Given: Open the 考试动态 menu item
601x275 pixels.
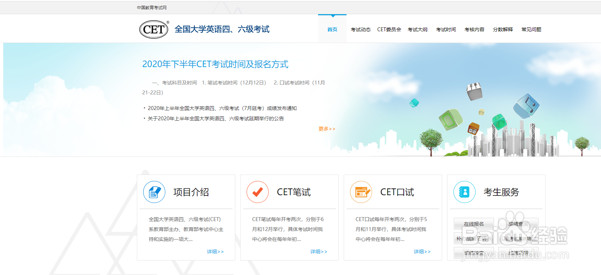Looking at the screenshot, I should tap(361, 29).
